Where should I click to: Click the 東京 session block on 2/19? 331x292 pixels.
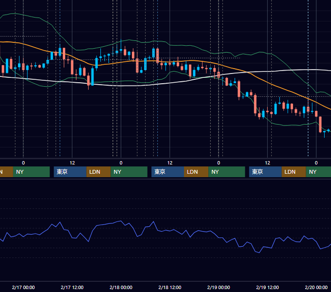point(265,172)
